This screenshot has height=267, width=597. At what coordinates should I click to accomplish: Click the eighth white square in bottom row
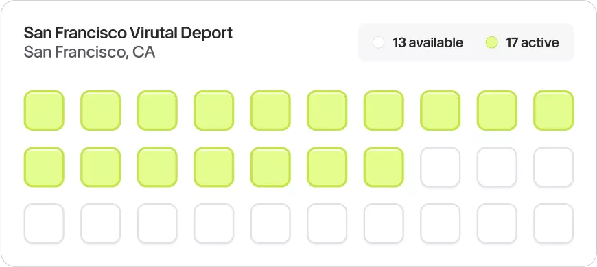(x=440, y=223)
